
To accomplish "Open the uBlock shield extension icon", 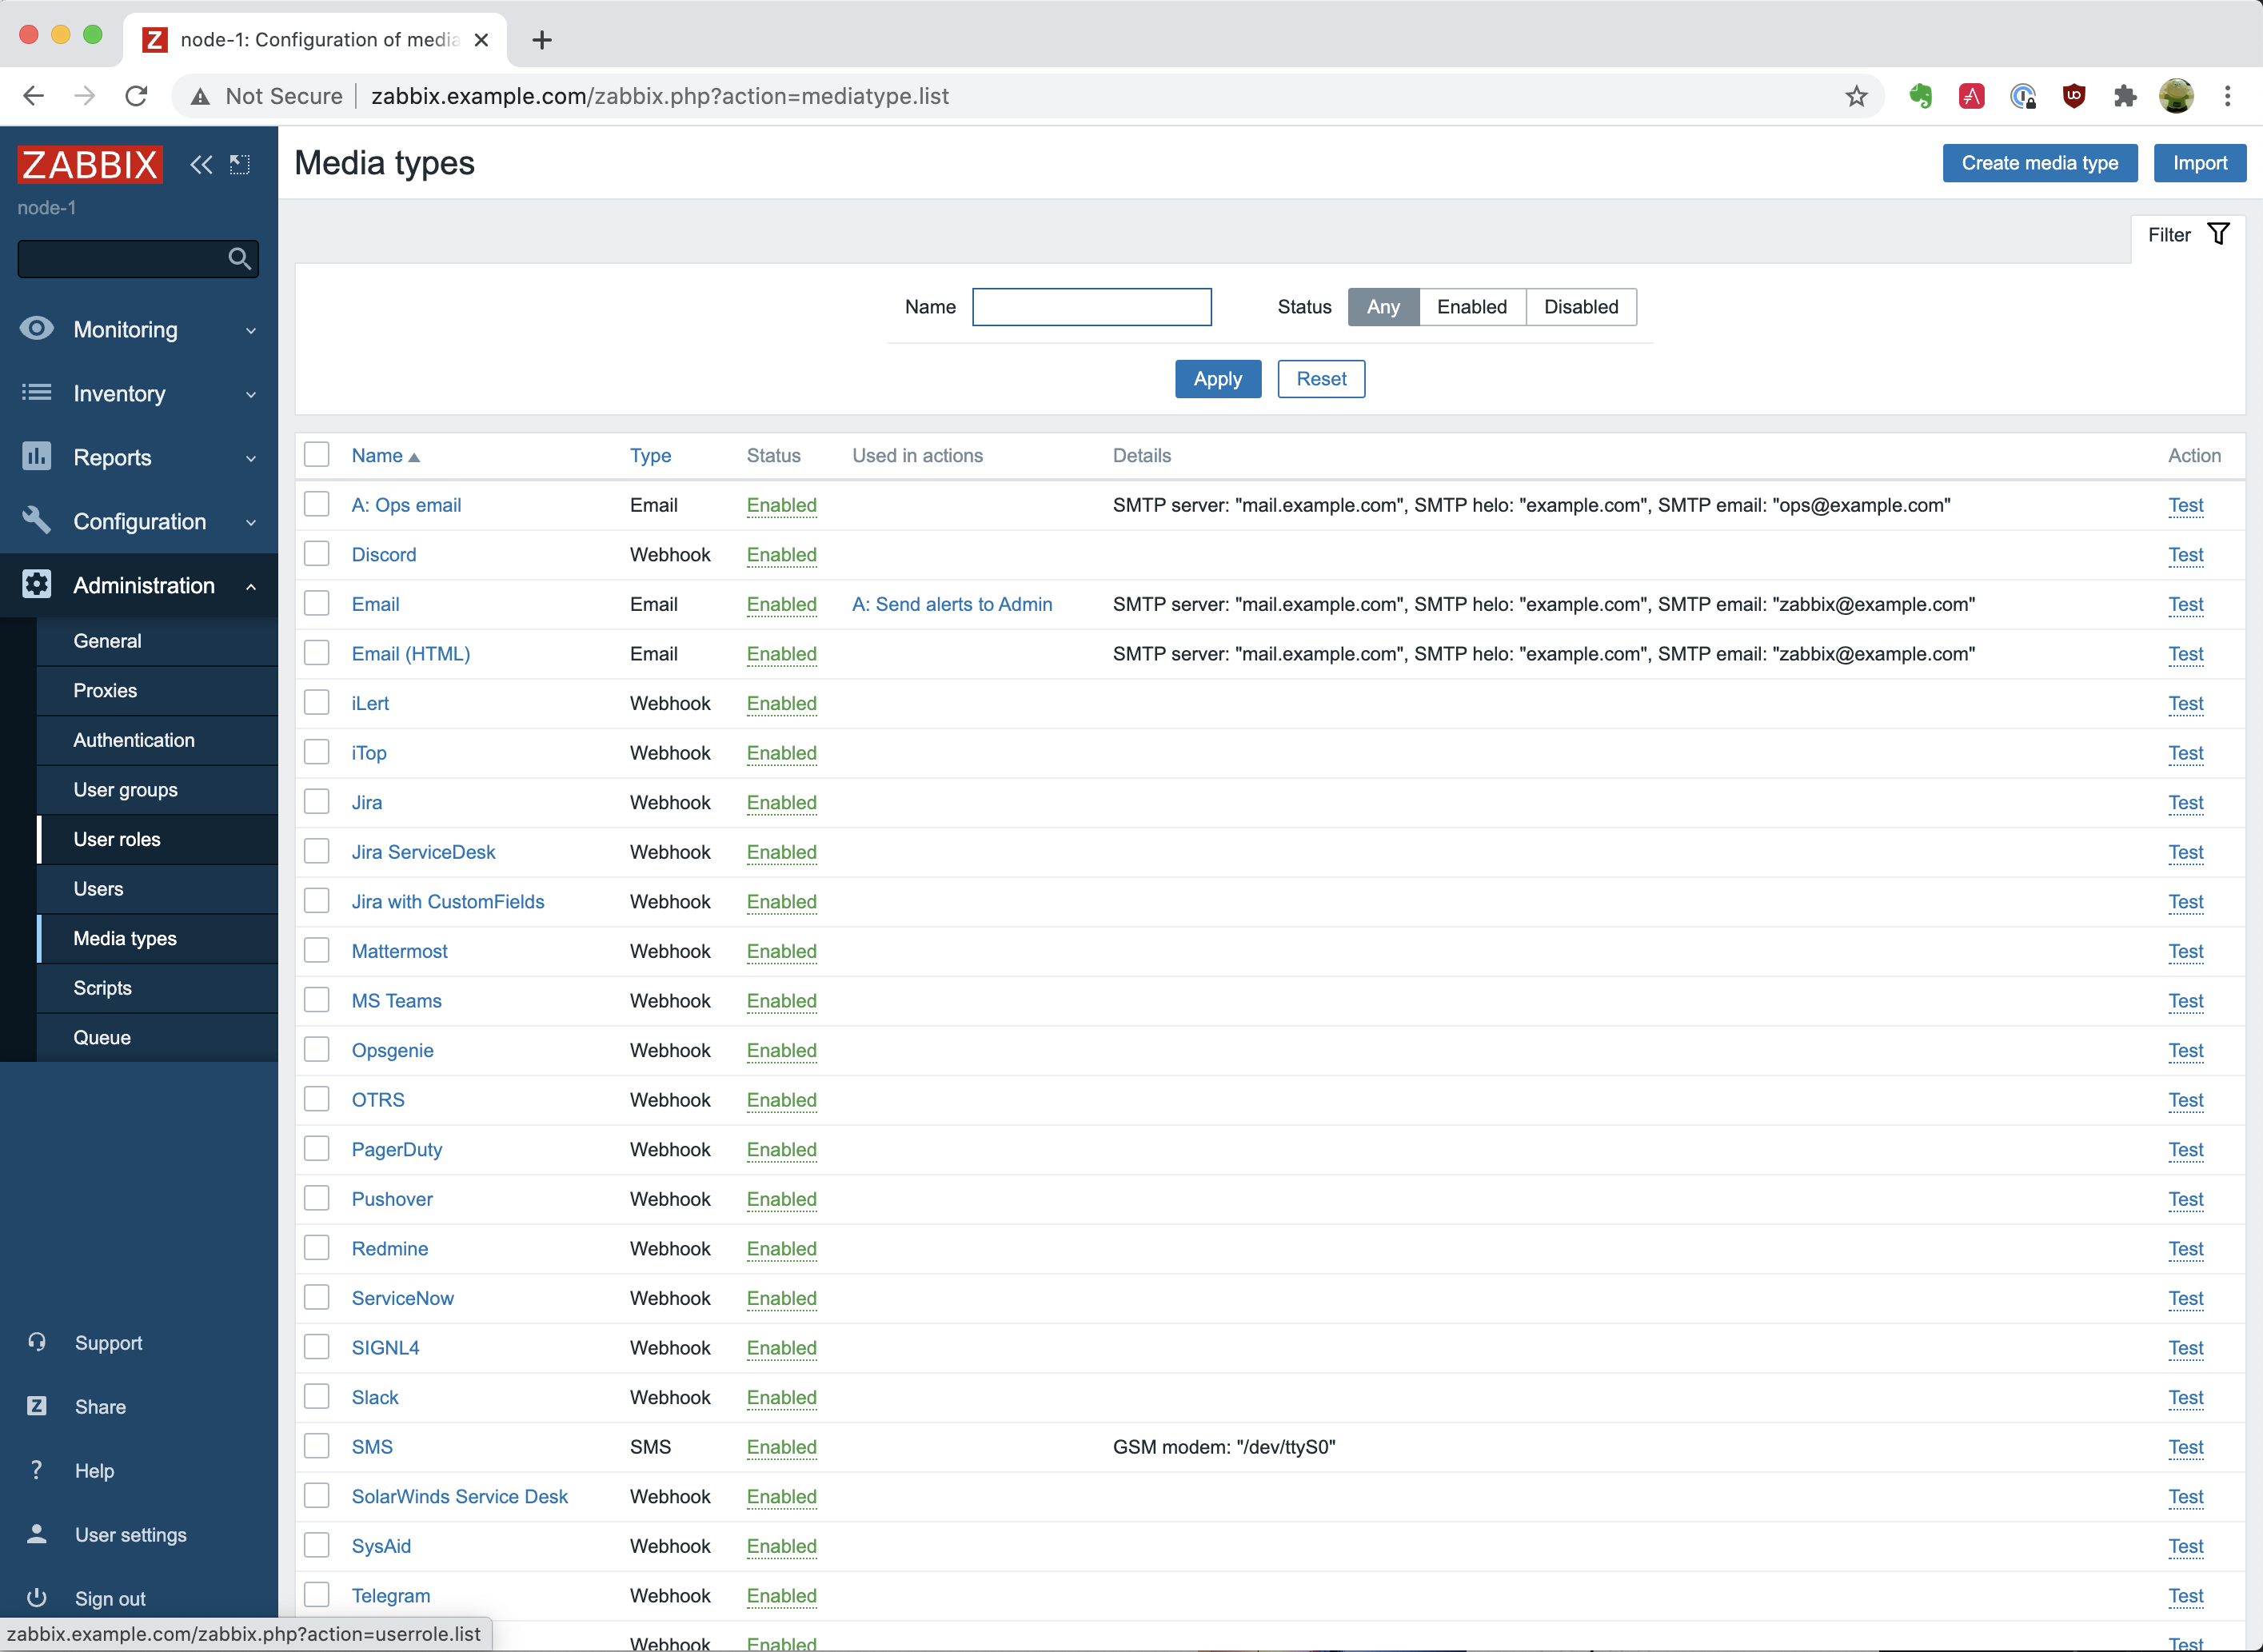I will [2074, 97].
